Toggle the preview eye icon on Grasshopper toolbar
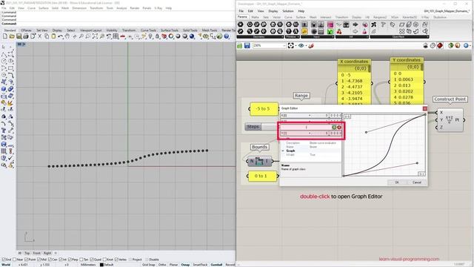 tap(301, 45)
